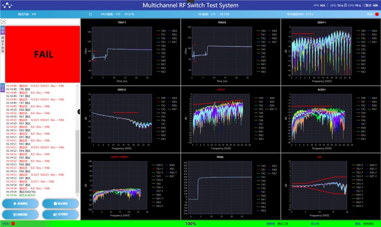This screenshot has height=227, width=381.
Task: Click the 100% progress bar at bottom
Action: pos(190,223)
